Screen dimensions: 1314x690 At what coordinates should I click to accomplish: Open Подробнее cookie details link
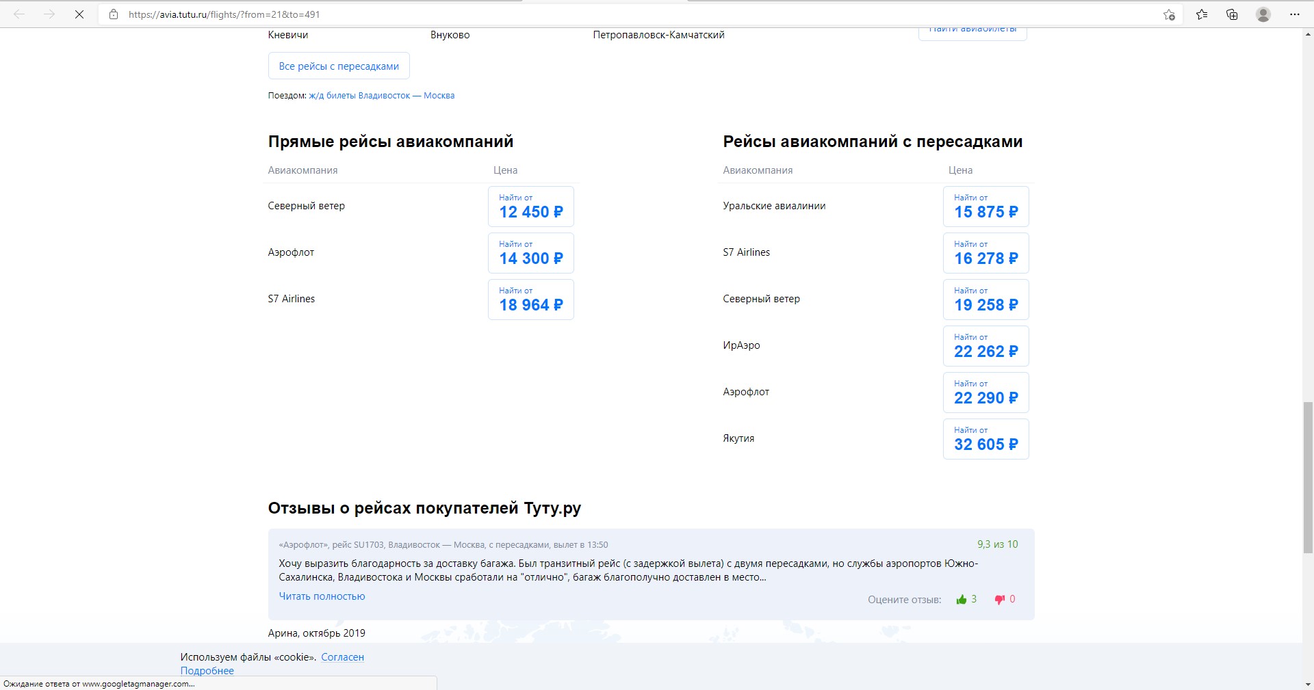coord(207,671)
